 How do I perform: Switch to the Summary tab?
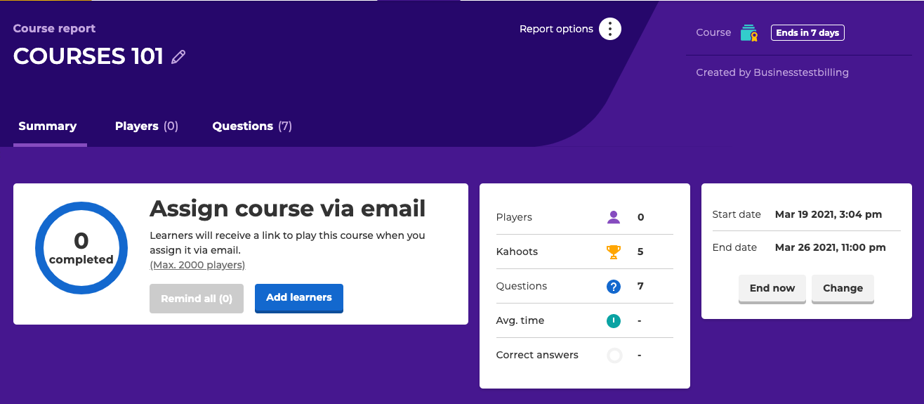click(x=48, y=126)
